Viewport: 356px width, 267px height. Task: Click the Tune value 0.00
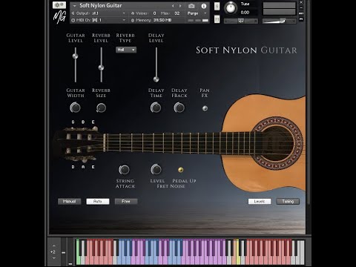coord(245,13)
